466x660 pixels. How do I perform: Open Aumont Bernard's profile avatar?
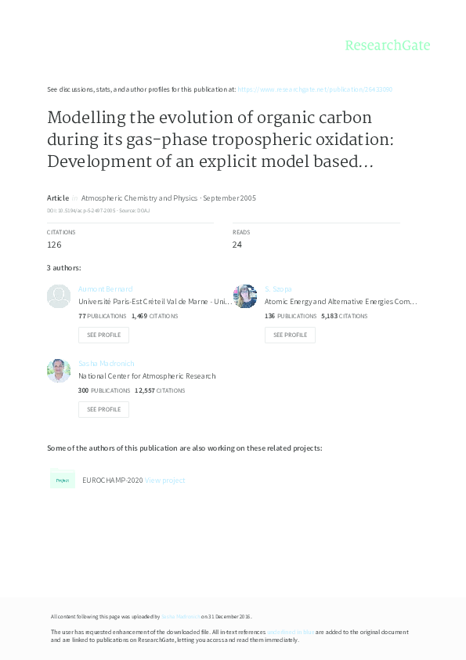(x=59, y=296)
